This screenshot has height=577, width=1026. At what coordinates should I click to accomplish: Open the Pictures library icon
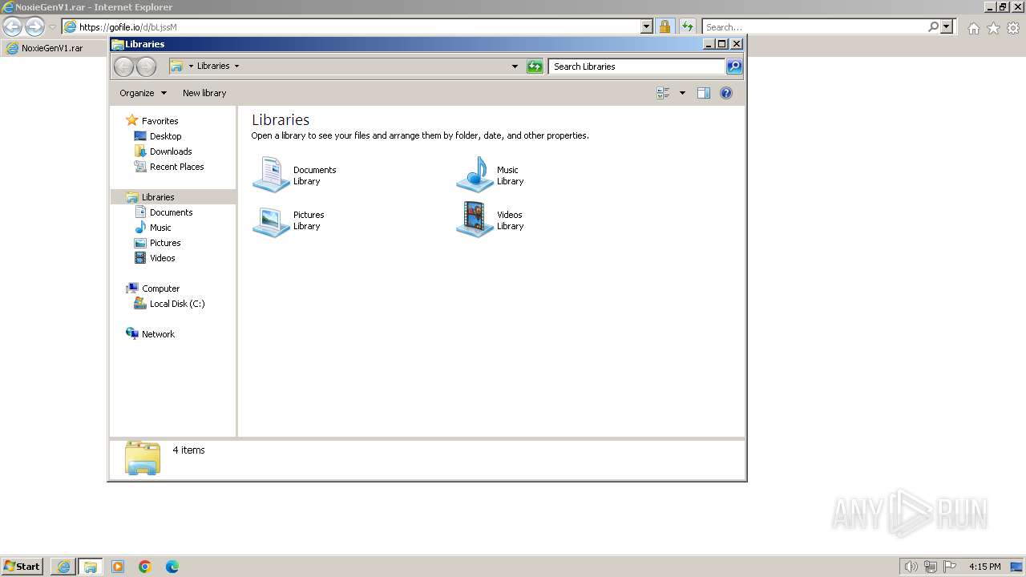[x=271, y=220]
